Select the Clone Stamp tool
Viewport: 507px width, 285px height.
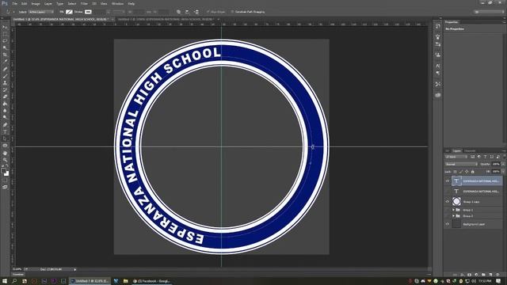pyautogui.click(x=5, y=82)
